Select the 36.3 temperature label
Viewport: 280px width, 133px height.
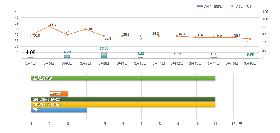[249, 41]
